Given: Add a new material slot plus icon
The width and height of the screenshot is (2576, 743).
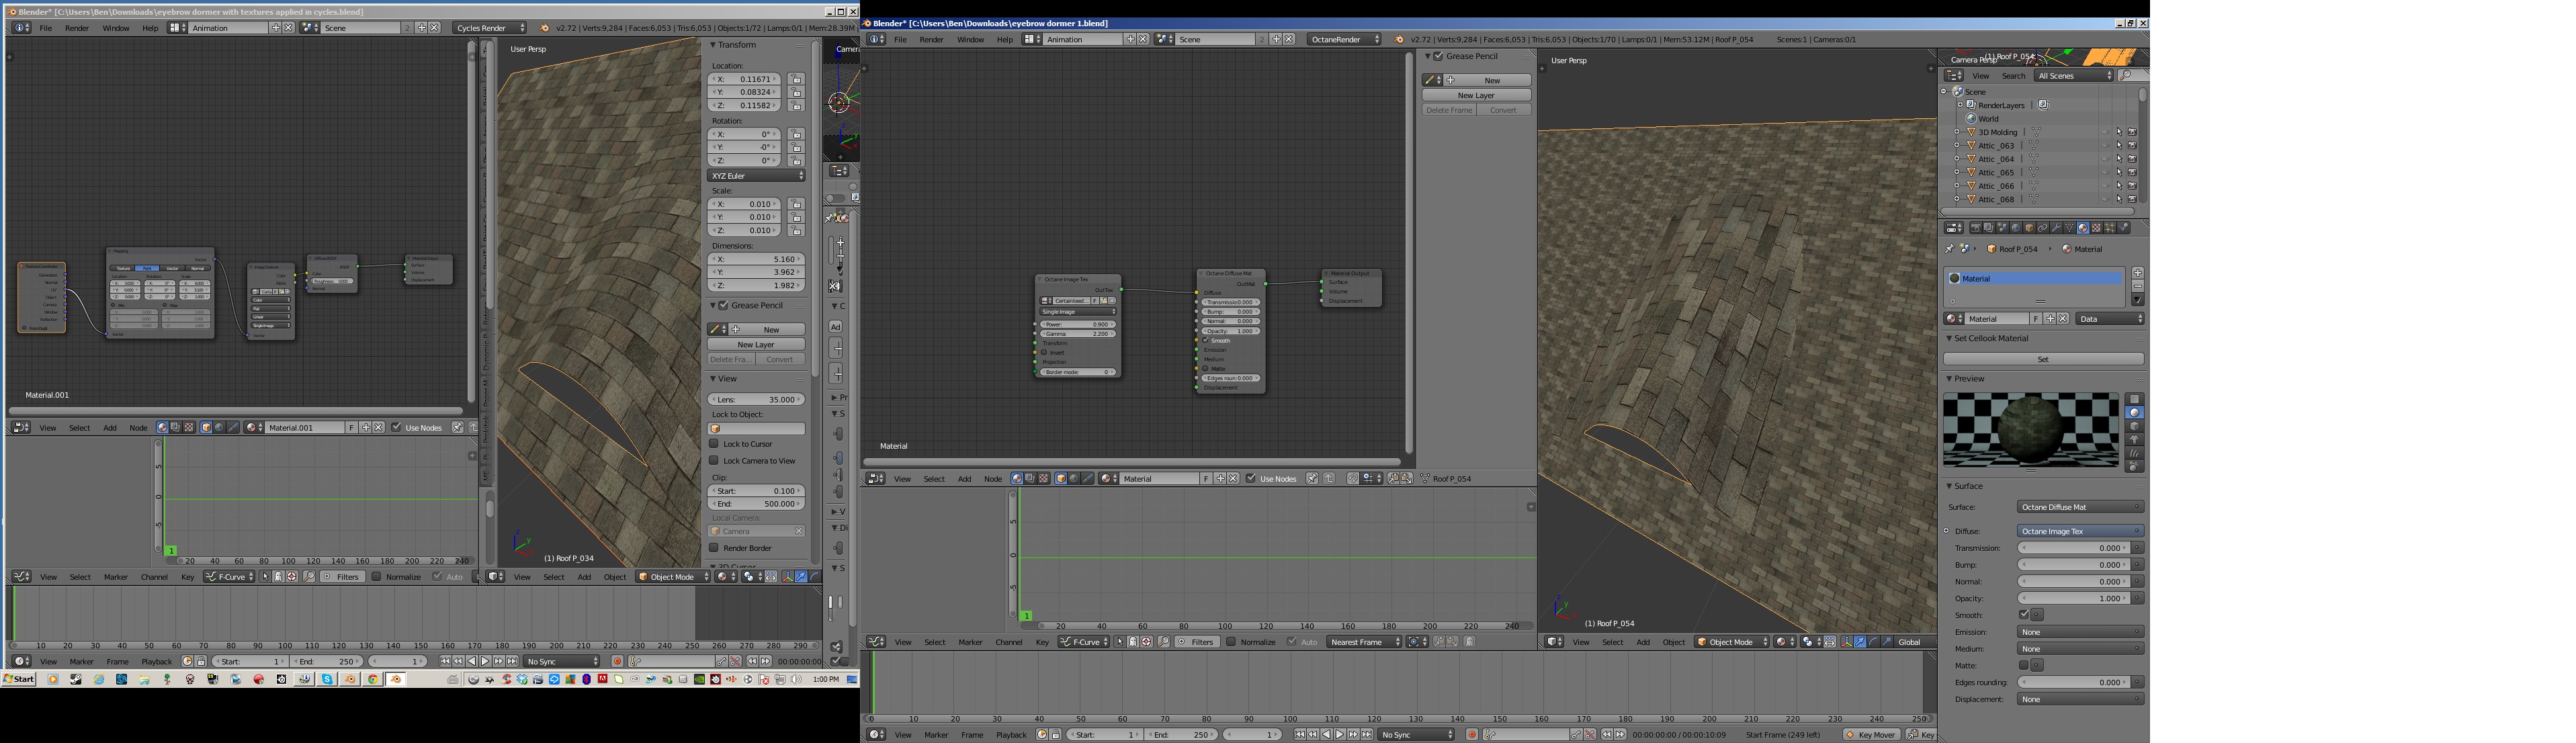Looking at the screenshot, I should click(2137, 272).
